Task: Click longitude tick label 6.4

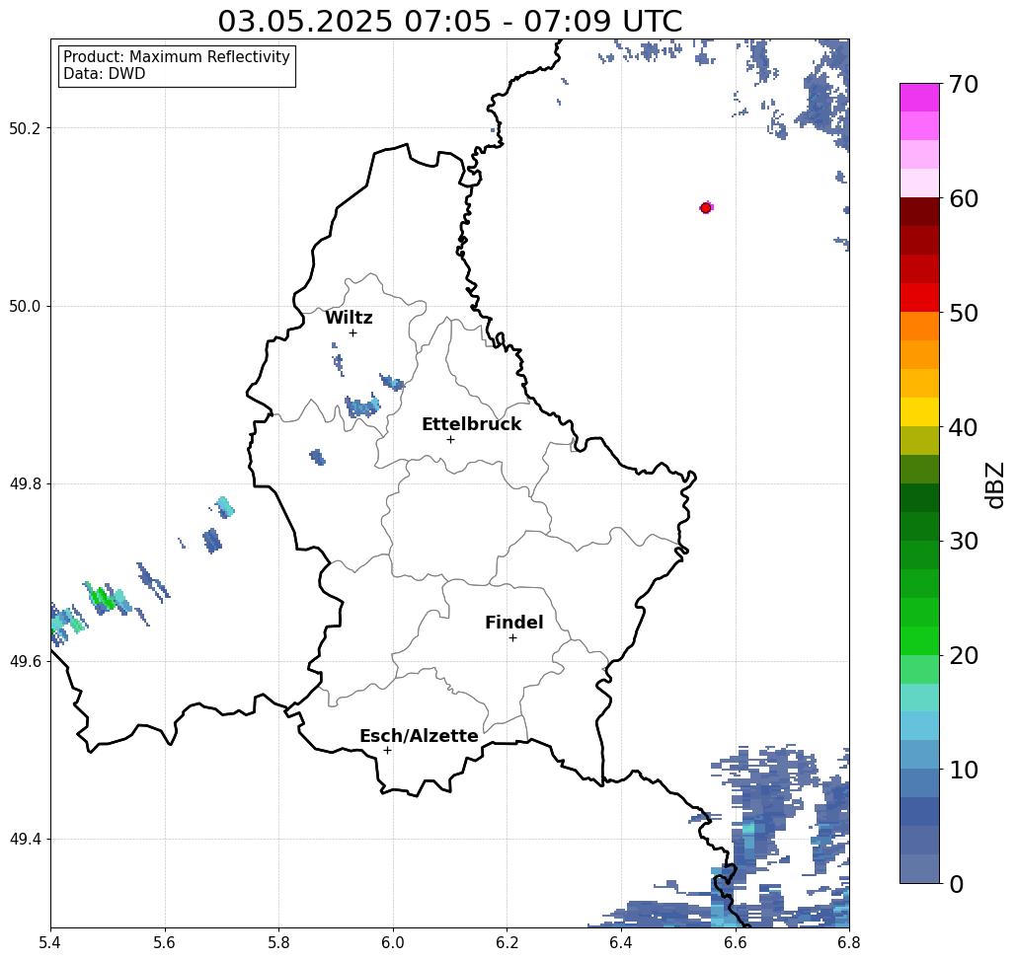Action: pos(621,942)
